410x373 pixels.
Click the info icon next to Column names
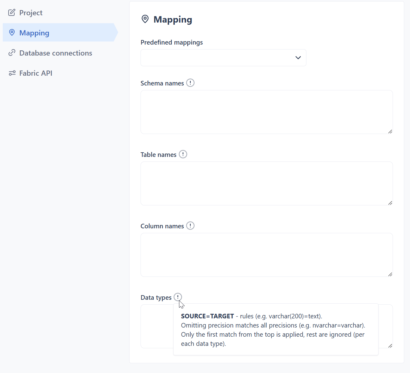click(x=190, y=226)
